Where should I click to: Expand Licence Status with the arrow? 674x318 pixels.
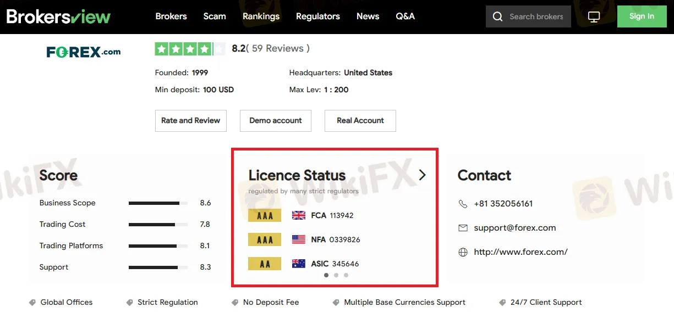(x=422, y=175)
